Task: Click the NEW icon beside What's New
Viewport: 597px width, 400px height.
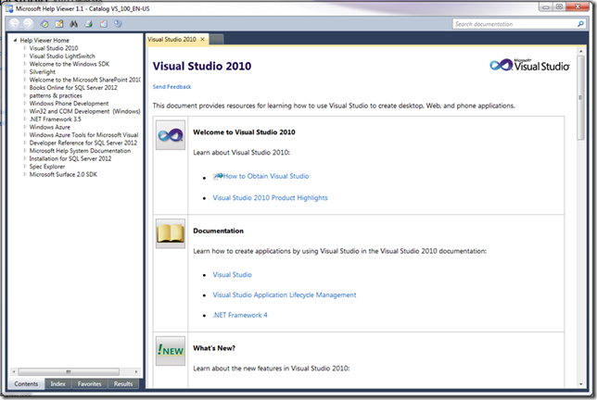Action: tap(171, 351)
